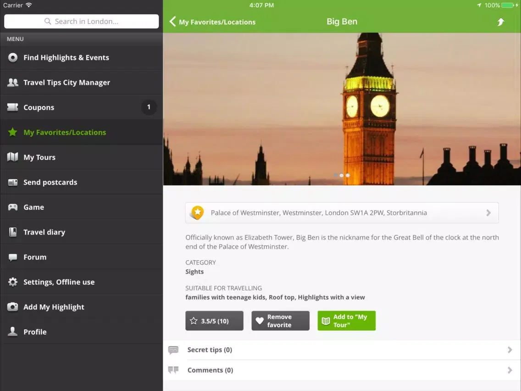Click the yellow star location pin icon
Screen dimensions: 521x391
click(x=197, y=213)
